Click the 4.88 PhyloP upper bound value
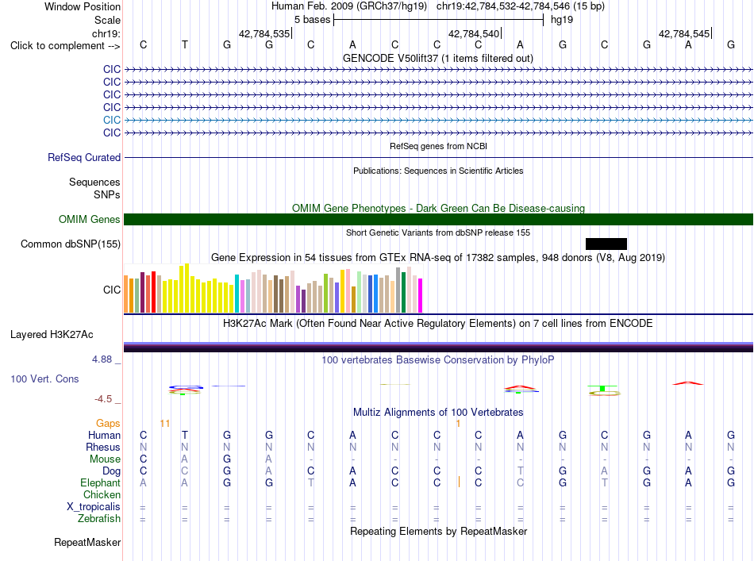The height and width of the screenshot is (561, 754). pyautogui.click(x=102, y=359)
